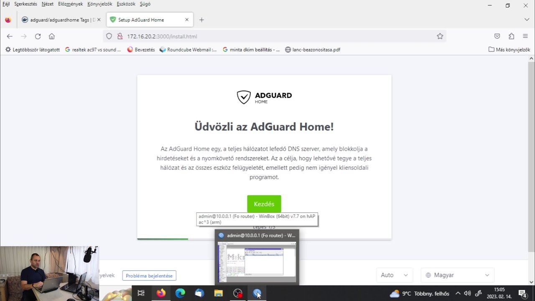
Task: Open the notification center icon
Action: tap(522, 293)
